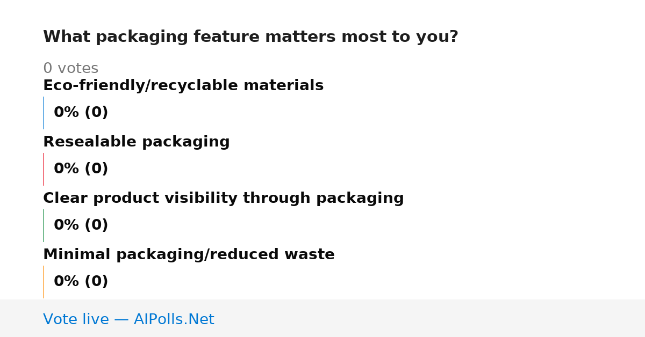This screenshot has width=645, height=337.
Task: Click the poll question title
Action: (250, 37)
